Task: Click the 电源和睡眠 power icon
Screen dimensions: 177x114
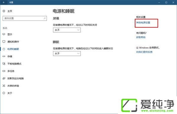Action: 4,49
